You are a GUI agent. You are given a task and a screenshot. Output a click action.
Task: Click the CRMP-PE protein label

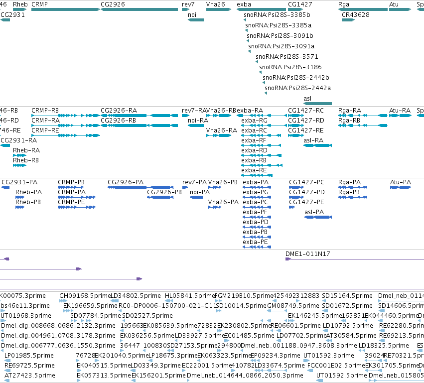(71, 202)
